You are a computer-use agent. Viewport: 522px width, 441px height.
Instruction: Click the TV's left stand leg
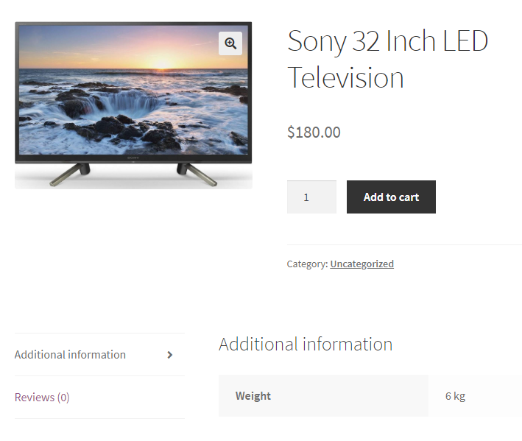coord(71,174)
